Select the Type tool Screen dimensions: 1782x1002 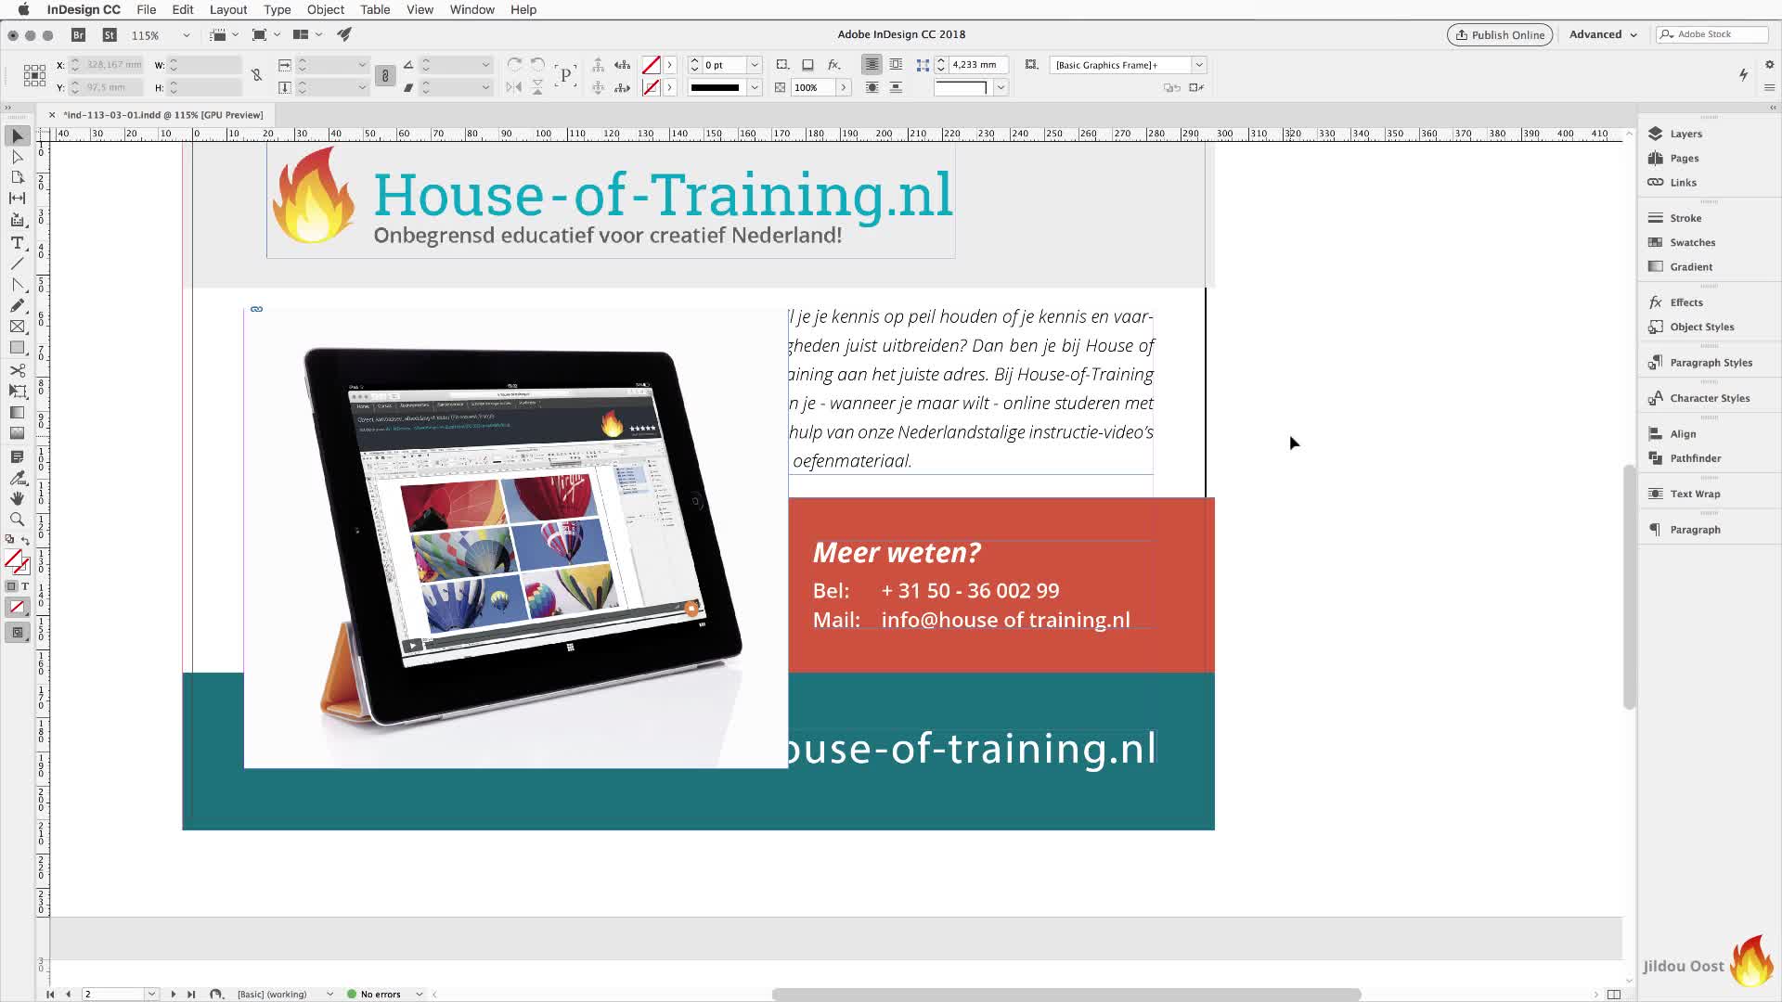pyautogui.click(x=17, y=242)
